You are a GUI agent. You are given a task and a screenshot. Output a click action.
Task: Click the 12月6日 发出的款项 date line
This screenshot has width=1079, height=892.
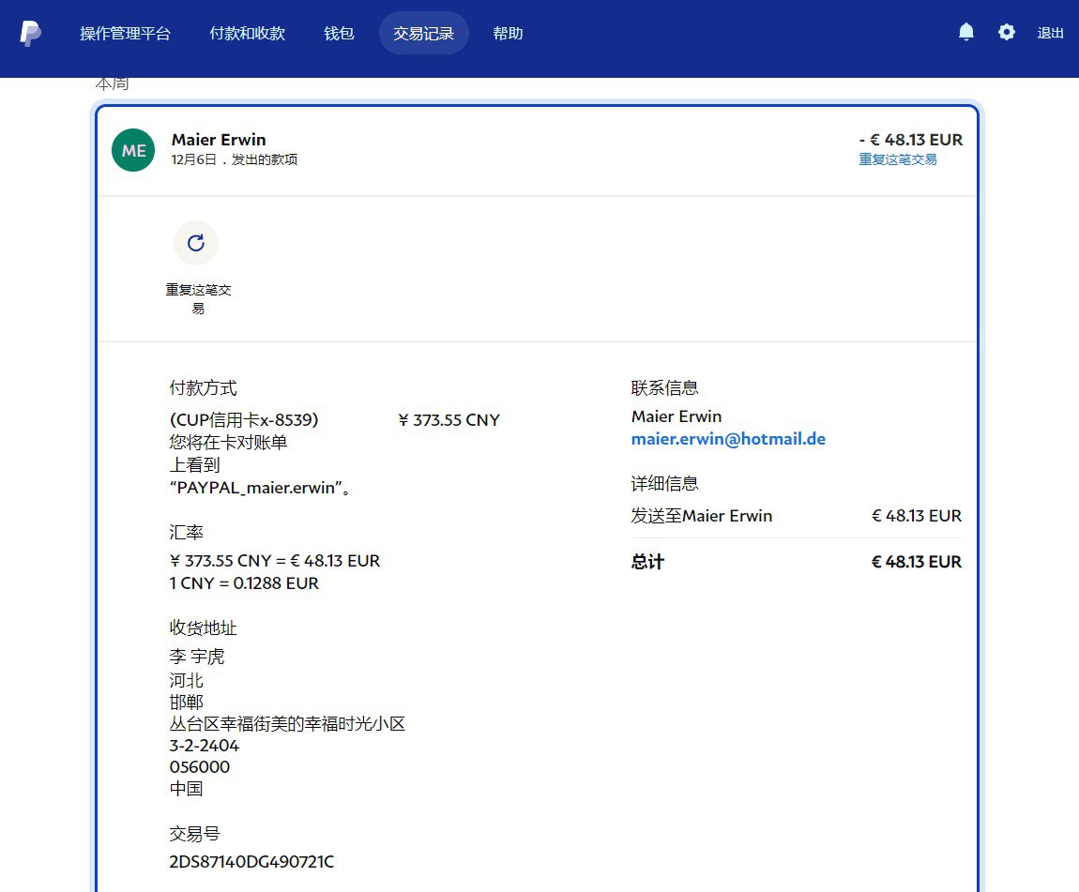(235, 159)
